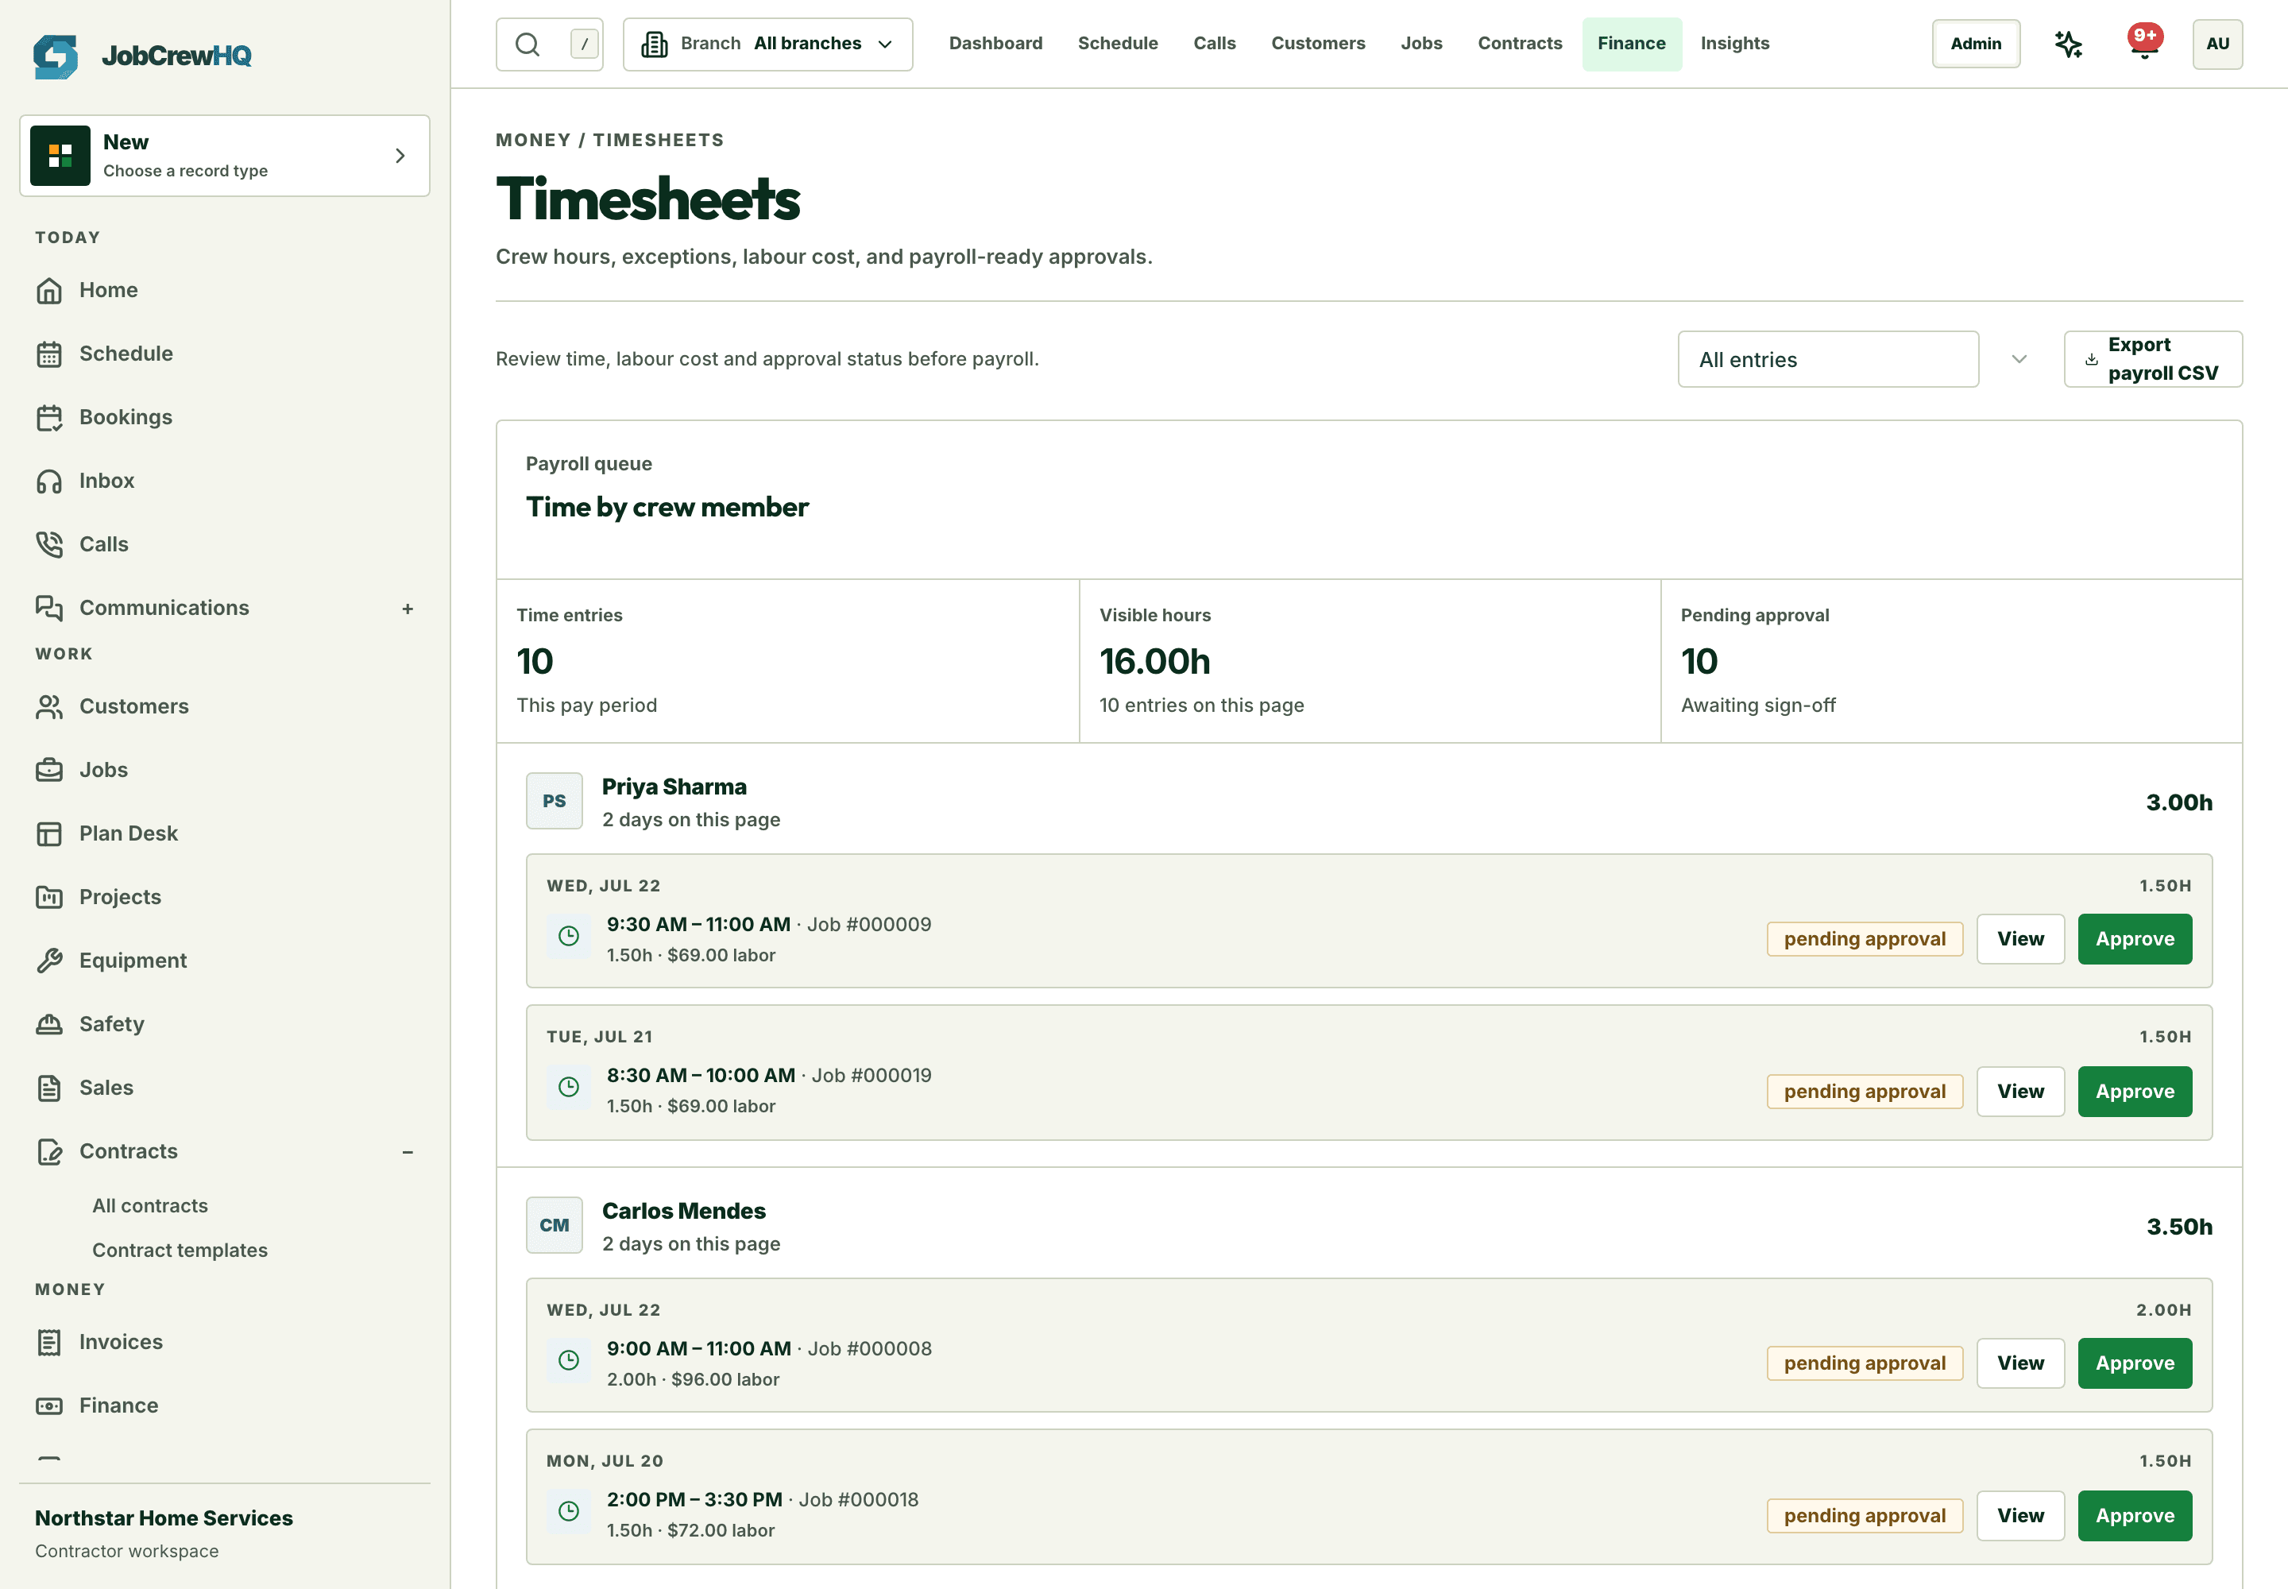Click the Northstar Home Services workspace

coord(164,1533)
